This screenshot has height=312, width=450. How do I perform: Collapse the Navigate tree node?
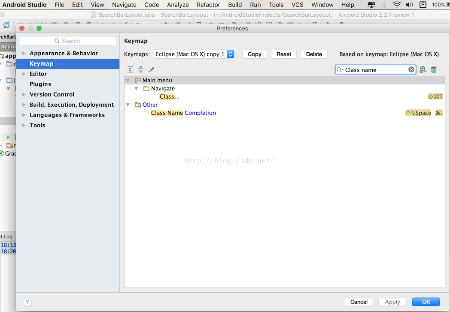pyautogui.click(x=137, y=89)
